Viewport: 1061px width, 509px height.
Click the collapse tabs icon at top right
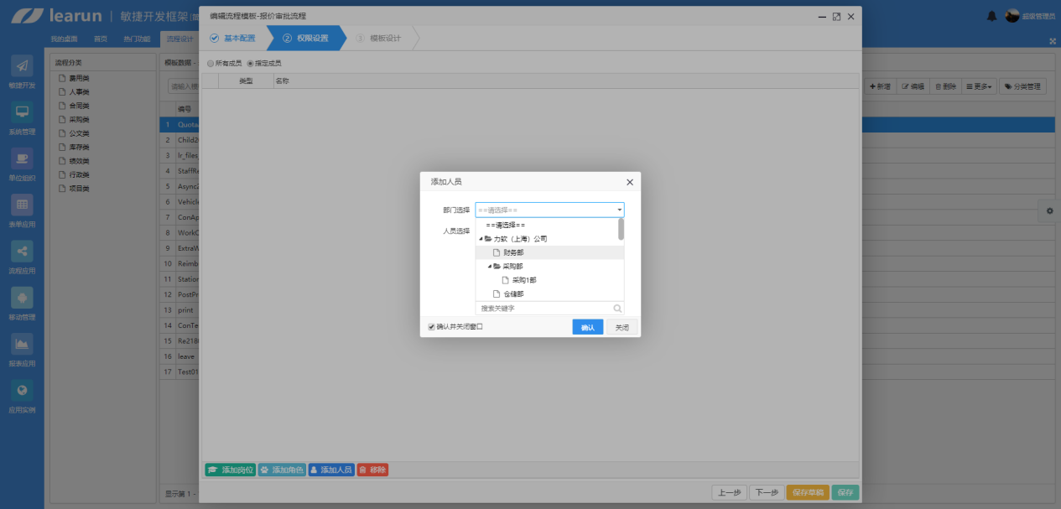coord(1053,40)
